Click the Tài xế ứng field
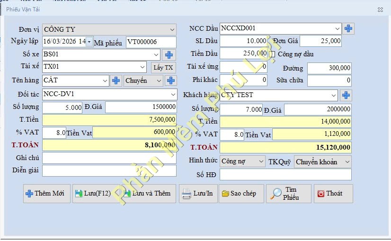The image size is (391, 241). click(243, 67)
